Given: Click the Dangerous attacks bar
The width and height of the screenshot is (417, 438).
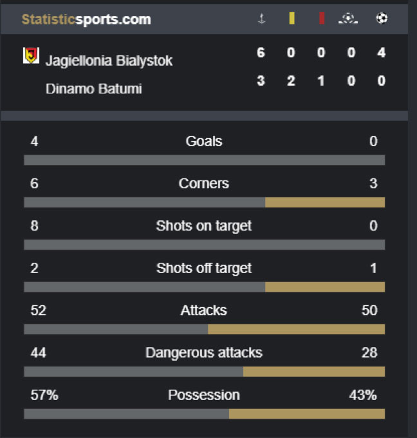Looking at the screenshot, I should tap(204, 372).
